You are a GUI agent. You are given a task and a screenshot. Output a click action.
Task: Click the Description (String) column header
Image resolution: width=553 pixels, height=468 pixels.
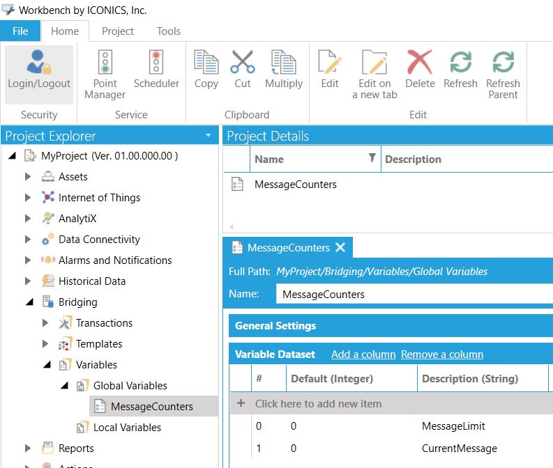tap(483, 379)
